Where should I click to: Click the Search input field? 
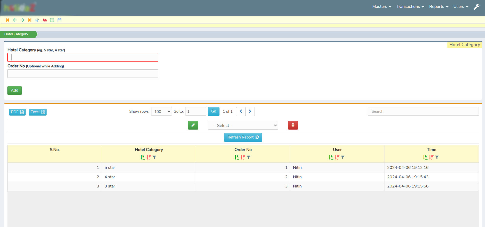click(423, 111)
